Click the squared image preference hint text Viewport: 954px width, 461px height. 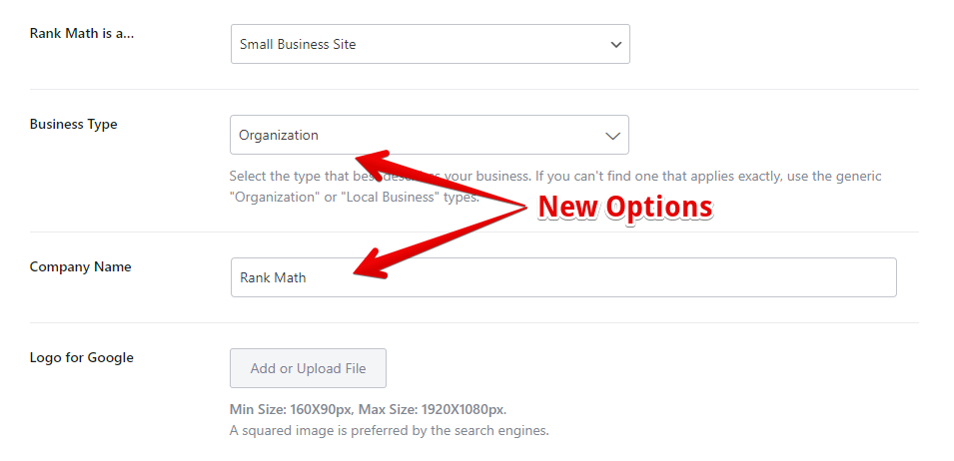click(389, 431)
